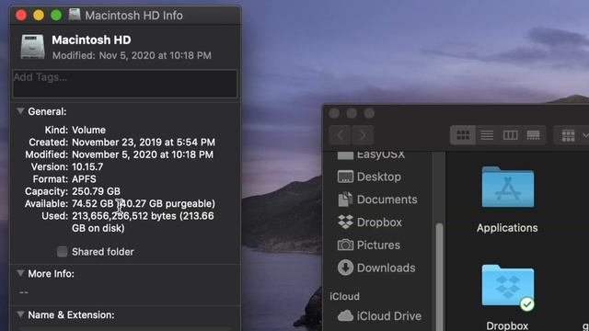Collapse the More Info section
The height and width of the screenshot is (331, 589).
pyautogui.click(x=20, y=273)
